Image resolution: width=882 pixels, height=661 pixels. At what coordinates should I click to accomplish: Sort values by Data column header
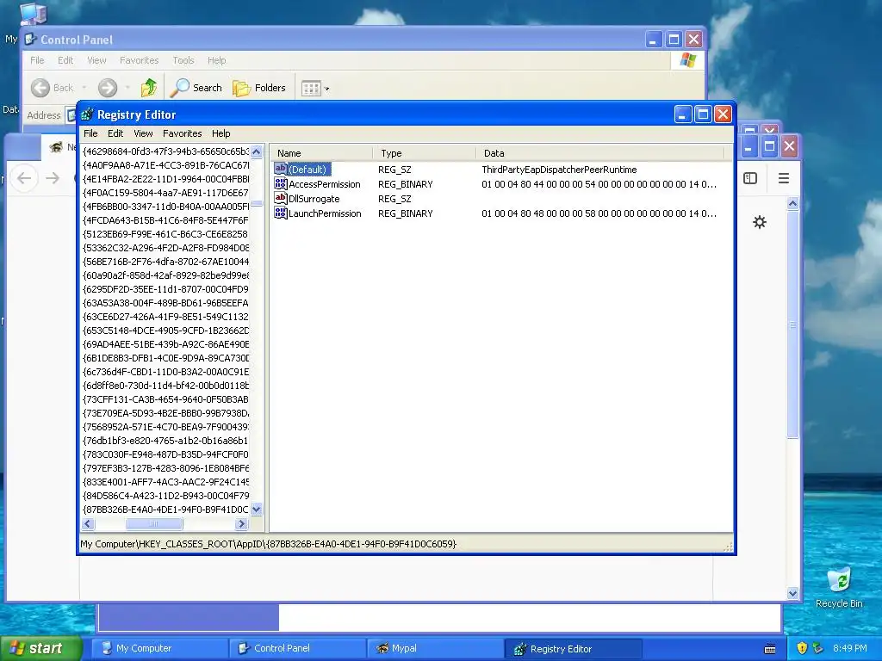[600, 153]
